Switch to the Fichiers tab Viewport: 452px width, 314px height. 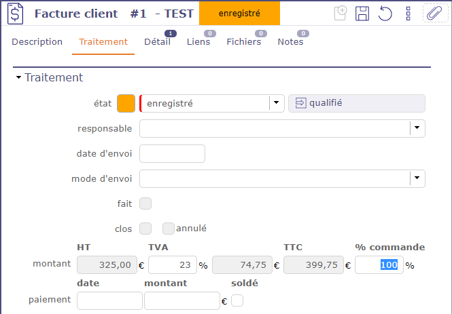(243, 42)
